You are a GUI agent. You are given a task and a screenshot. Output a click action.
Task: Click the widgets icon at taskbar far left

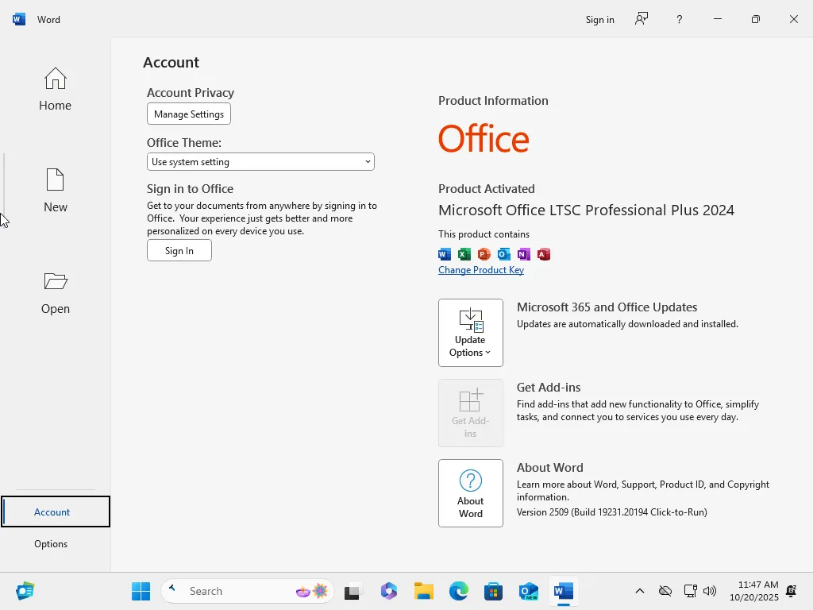point(25,591)
